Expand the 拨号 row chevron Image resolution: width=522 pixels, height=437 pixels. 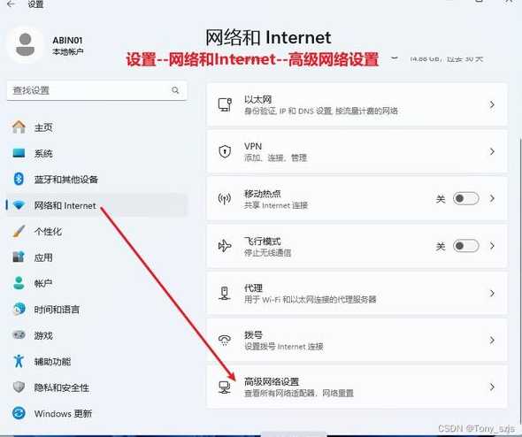pyautogui.click(x=492, y=341)
